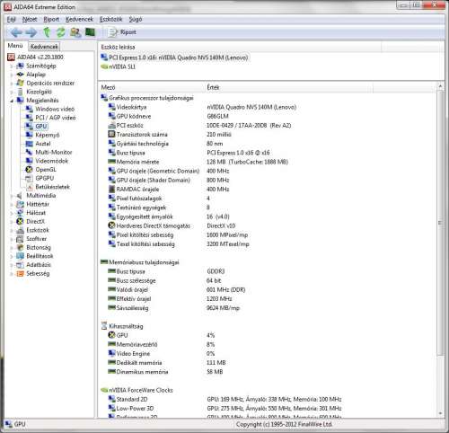Select Multi-Monitor tree item
The height and width of the screenshot is (433, 449).
pyautogui.click(x=54, y=153)
